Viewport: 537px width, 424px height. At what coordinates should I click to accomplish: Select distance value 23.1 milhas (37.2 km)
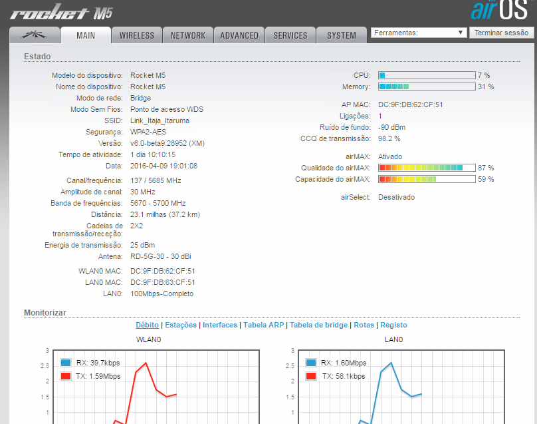165,214
